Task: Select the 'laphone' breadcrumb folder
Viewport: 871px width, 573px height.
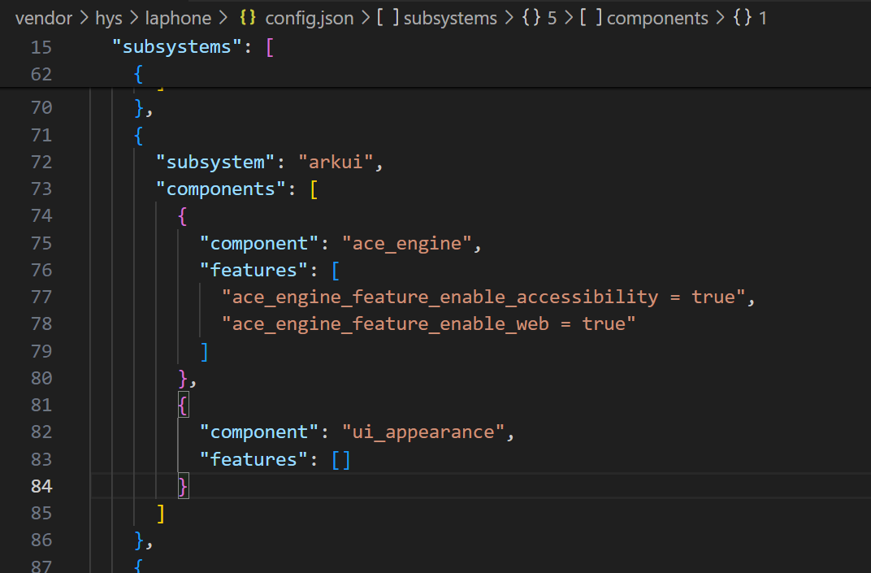Action: [178, 19]
